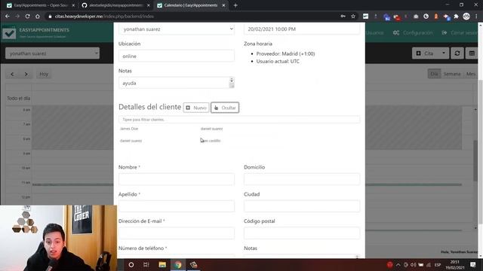Show hidden system tray icons

tap(398, 264)
